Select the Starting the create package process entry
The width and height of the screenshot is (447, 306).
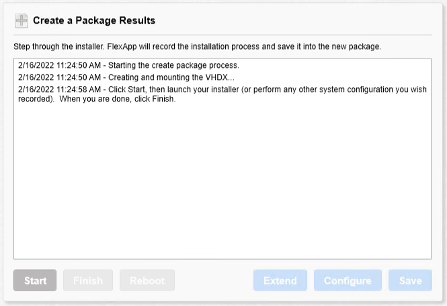(128, 65)
